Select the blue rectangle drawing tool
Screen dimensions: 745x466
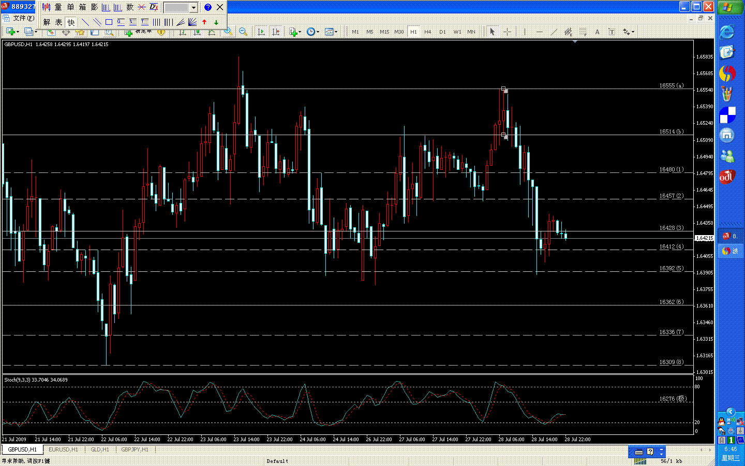click(109, 22)
